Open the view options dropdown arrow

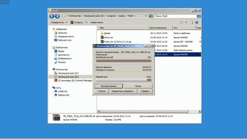pos(186,22)
